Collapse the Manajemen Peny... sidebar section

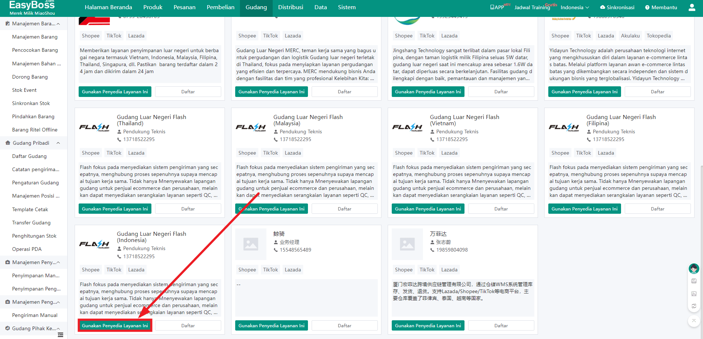(x=58, y=262)
